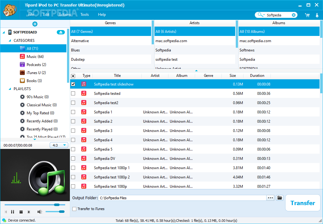Adjust the volume slider in player
The width and height of the screenshot is (323, 224).
coord(61,212)
